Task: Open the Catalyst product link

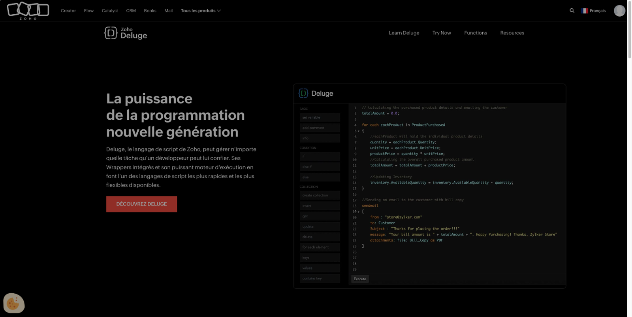Action: 110,11
